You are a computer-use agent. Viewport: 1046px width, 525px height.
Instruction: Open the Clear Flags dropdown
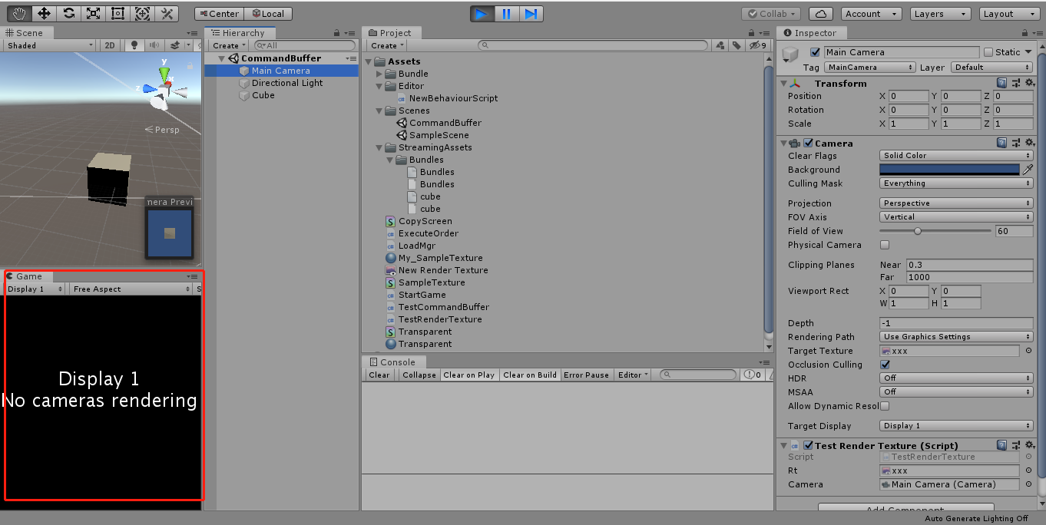[x=955, y=155]
